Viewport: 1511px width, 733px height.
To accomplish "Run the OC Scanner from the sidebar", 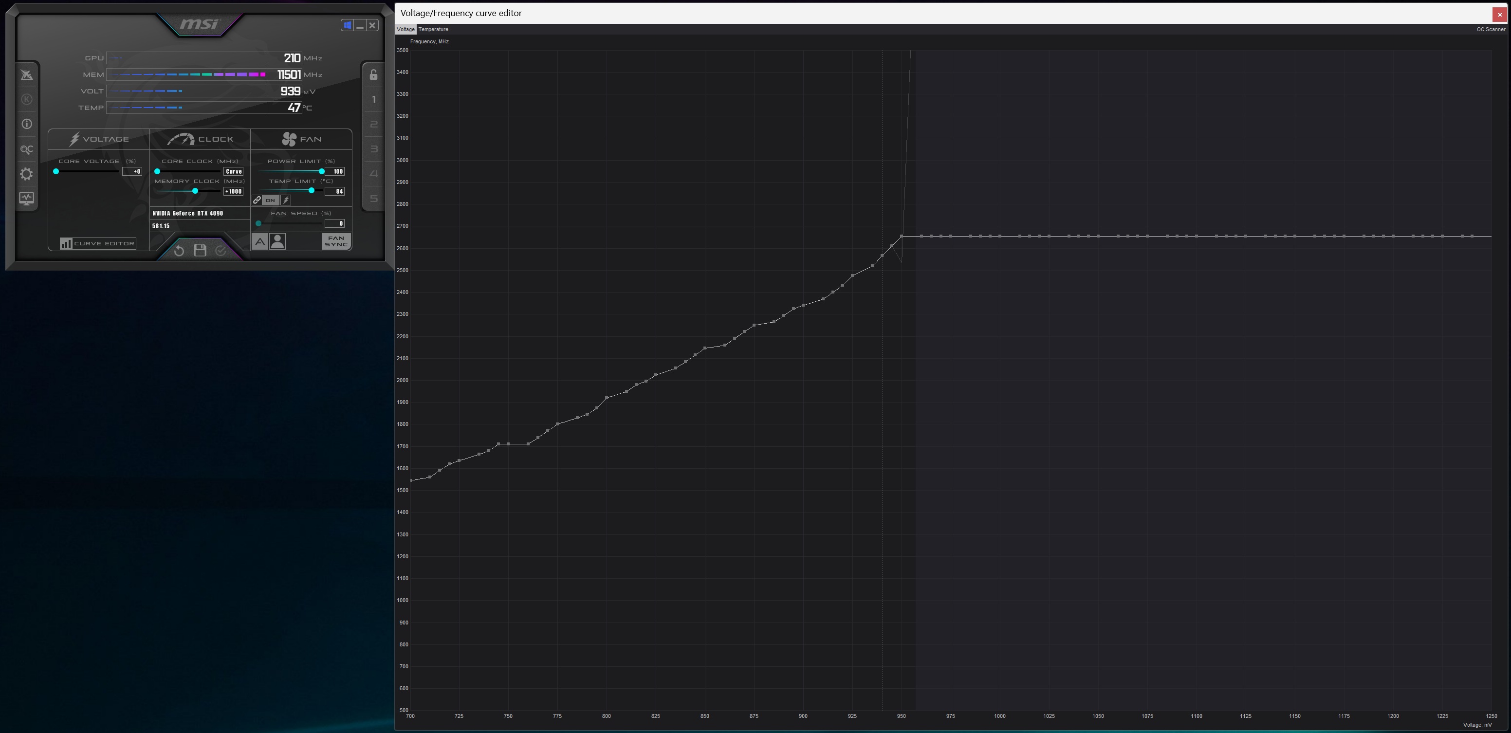I will pos(26,149).
